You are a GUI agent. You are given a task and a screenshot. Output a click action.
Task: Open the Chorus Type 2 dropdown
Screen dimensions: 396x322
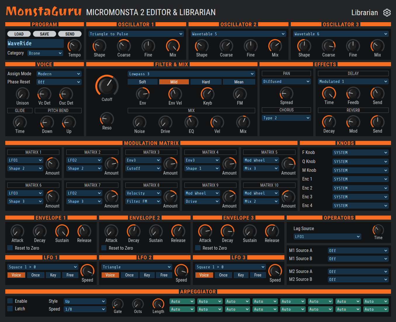286,118
